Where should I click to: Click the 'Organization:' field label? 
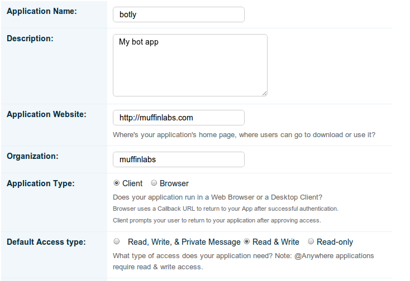[x=32, y=156]
